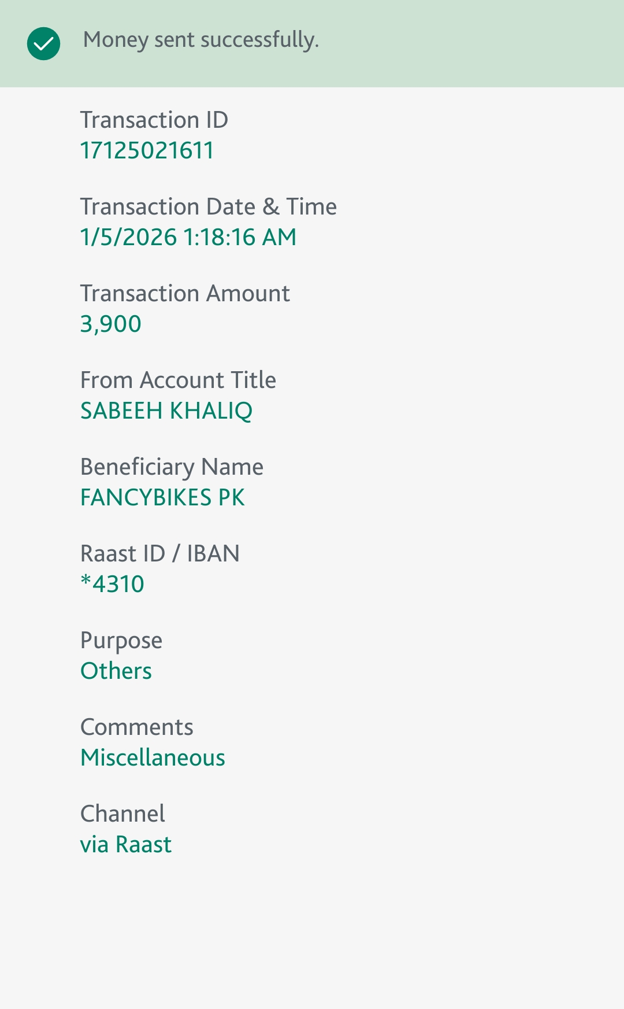Select beneficiary FANCYBIKES PK

[x=162, y=497]
